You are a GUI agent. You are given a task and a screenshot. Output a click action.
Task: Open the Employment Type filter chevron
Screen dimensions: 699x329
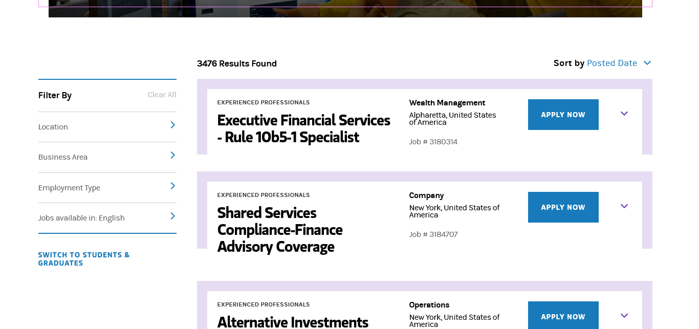[x=172, y=186]
